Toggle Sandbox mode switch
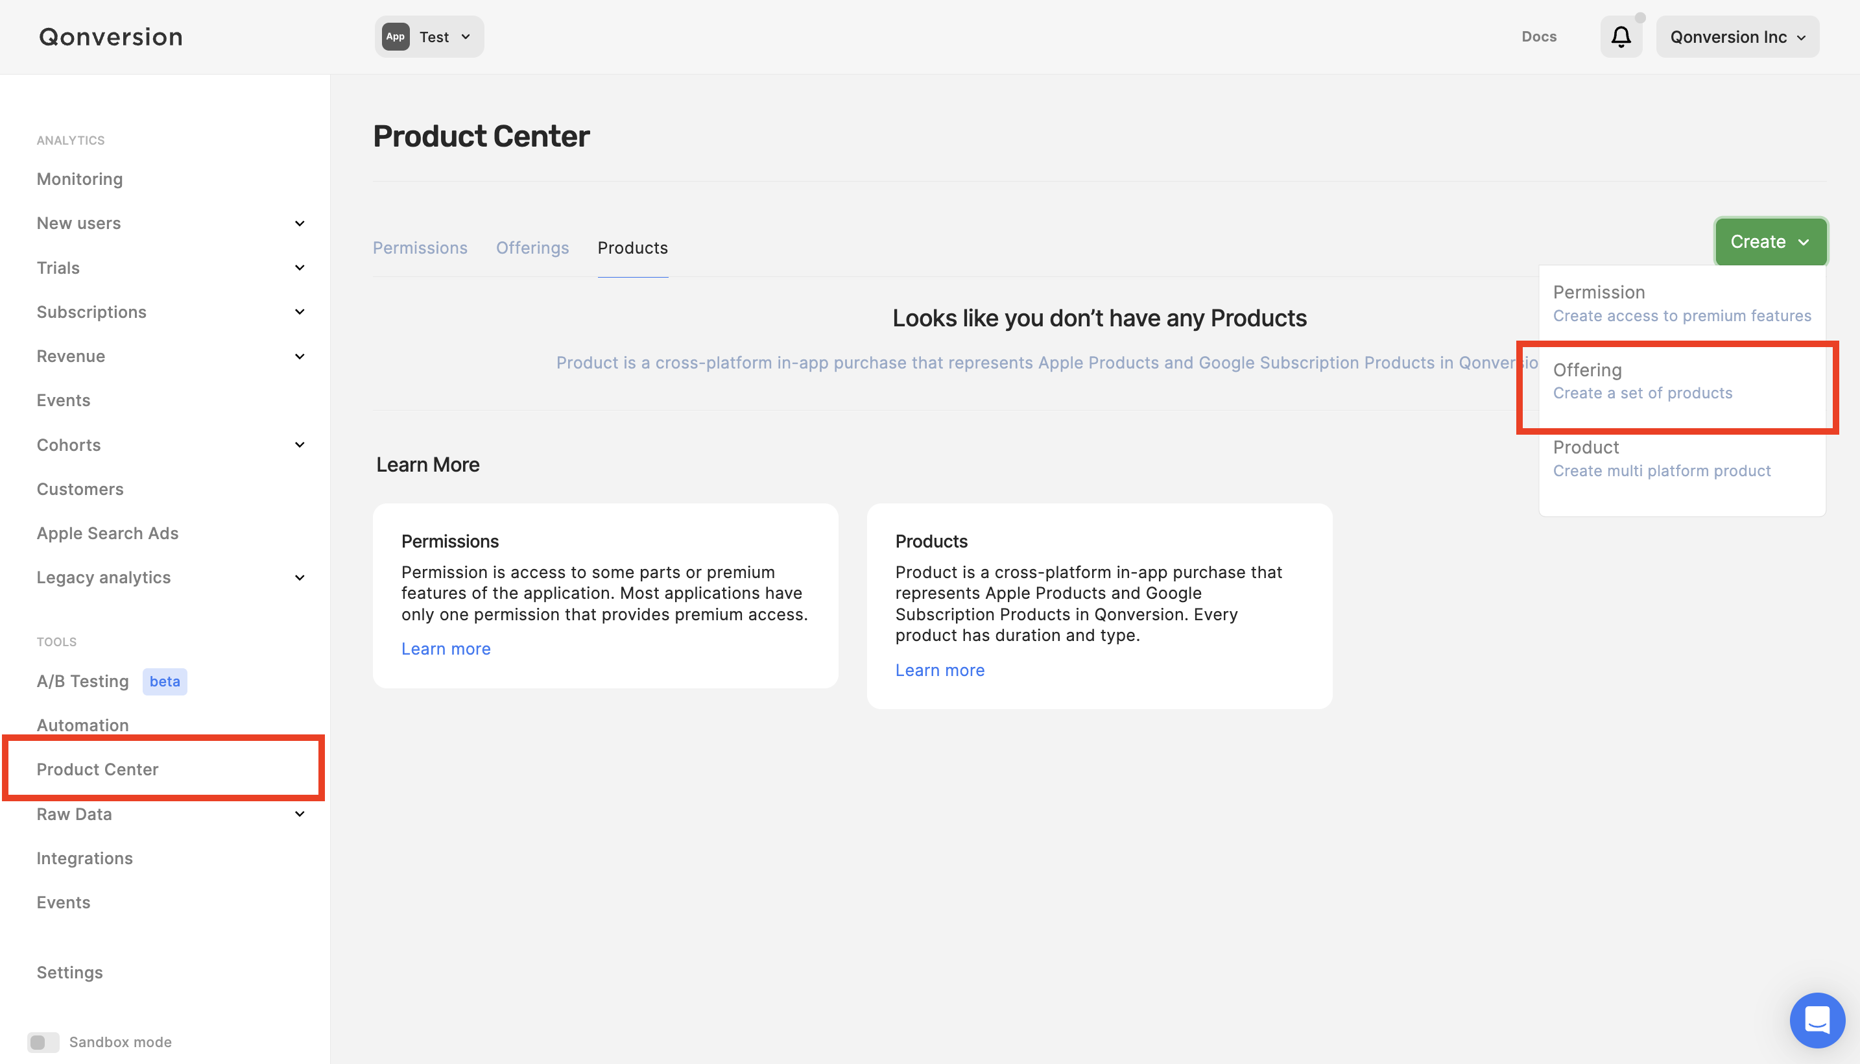The image size is (1860, 1064). coord(43,1041)
